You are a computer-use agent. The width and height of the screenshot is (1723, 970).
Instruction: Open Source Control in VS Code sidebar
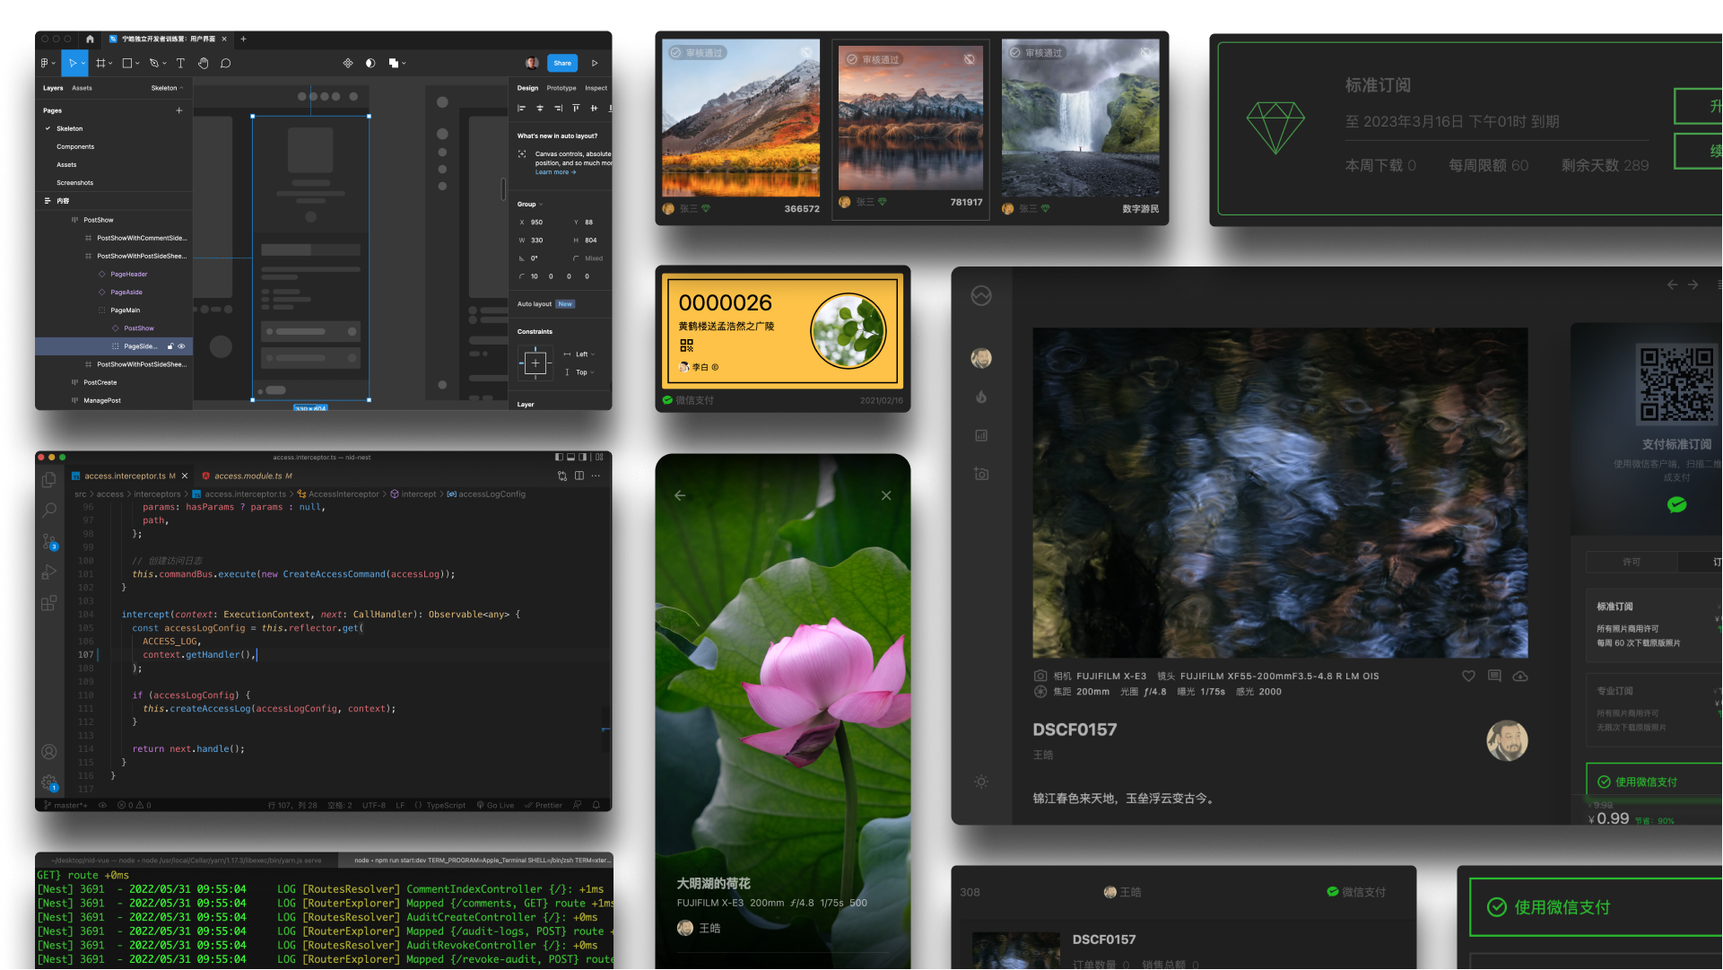[x=49, y=542]
